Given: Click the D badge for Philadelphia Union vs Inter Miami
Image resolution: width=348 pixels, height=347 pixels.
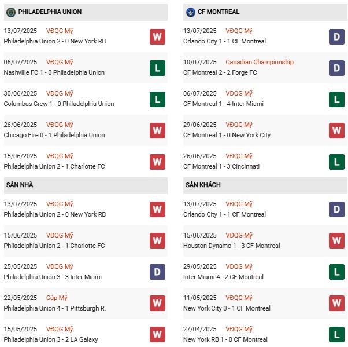Looking at the screenshot, I should click(x=157, y=272).
